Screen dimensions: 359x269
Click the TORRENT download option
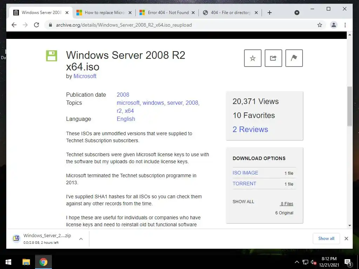(244, 184)
